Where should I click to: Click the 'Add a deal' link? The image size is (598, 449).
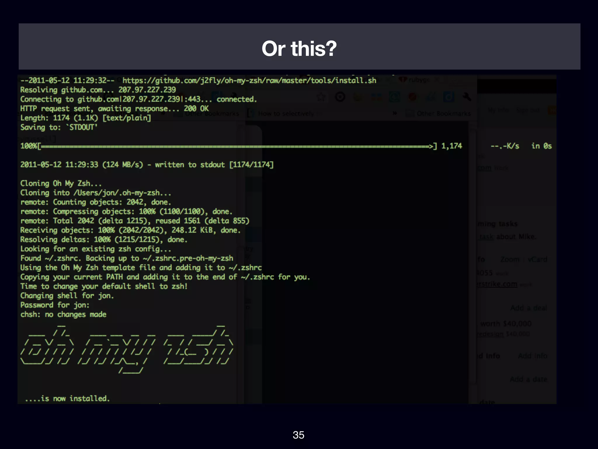pyautogui.click(x=529, y=308)
